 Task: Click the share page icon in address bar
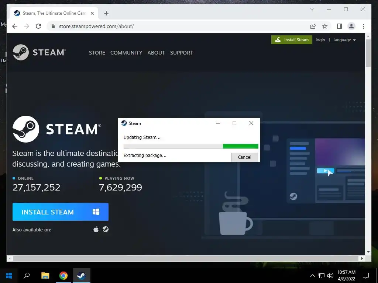point(313,26)
